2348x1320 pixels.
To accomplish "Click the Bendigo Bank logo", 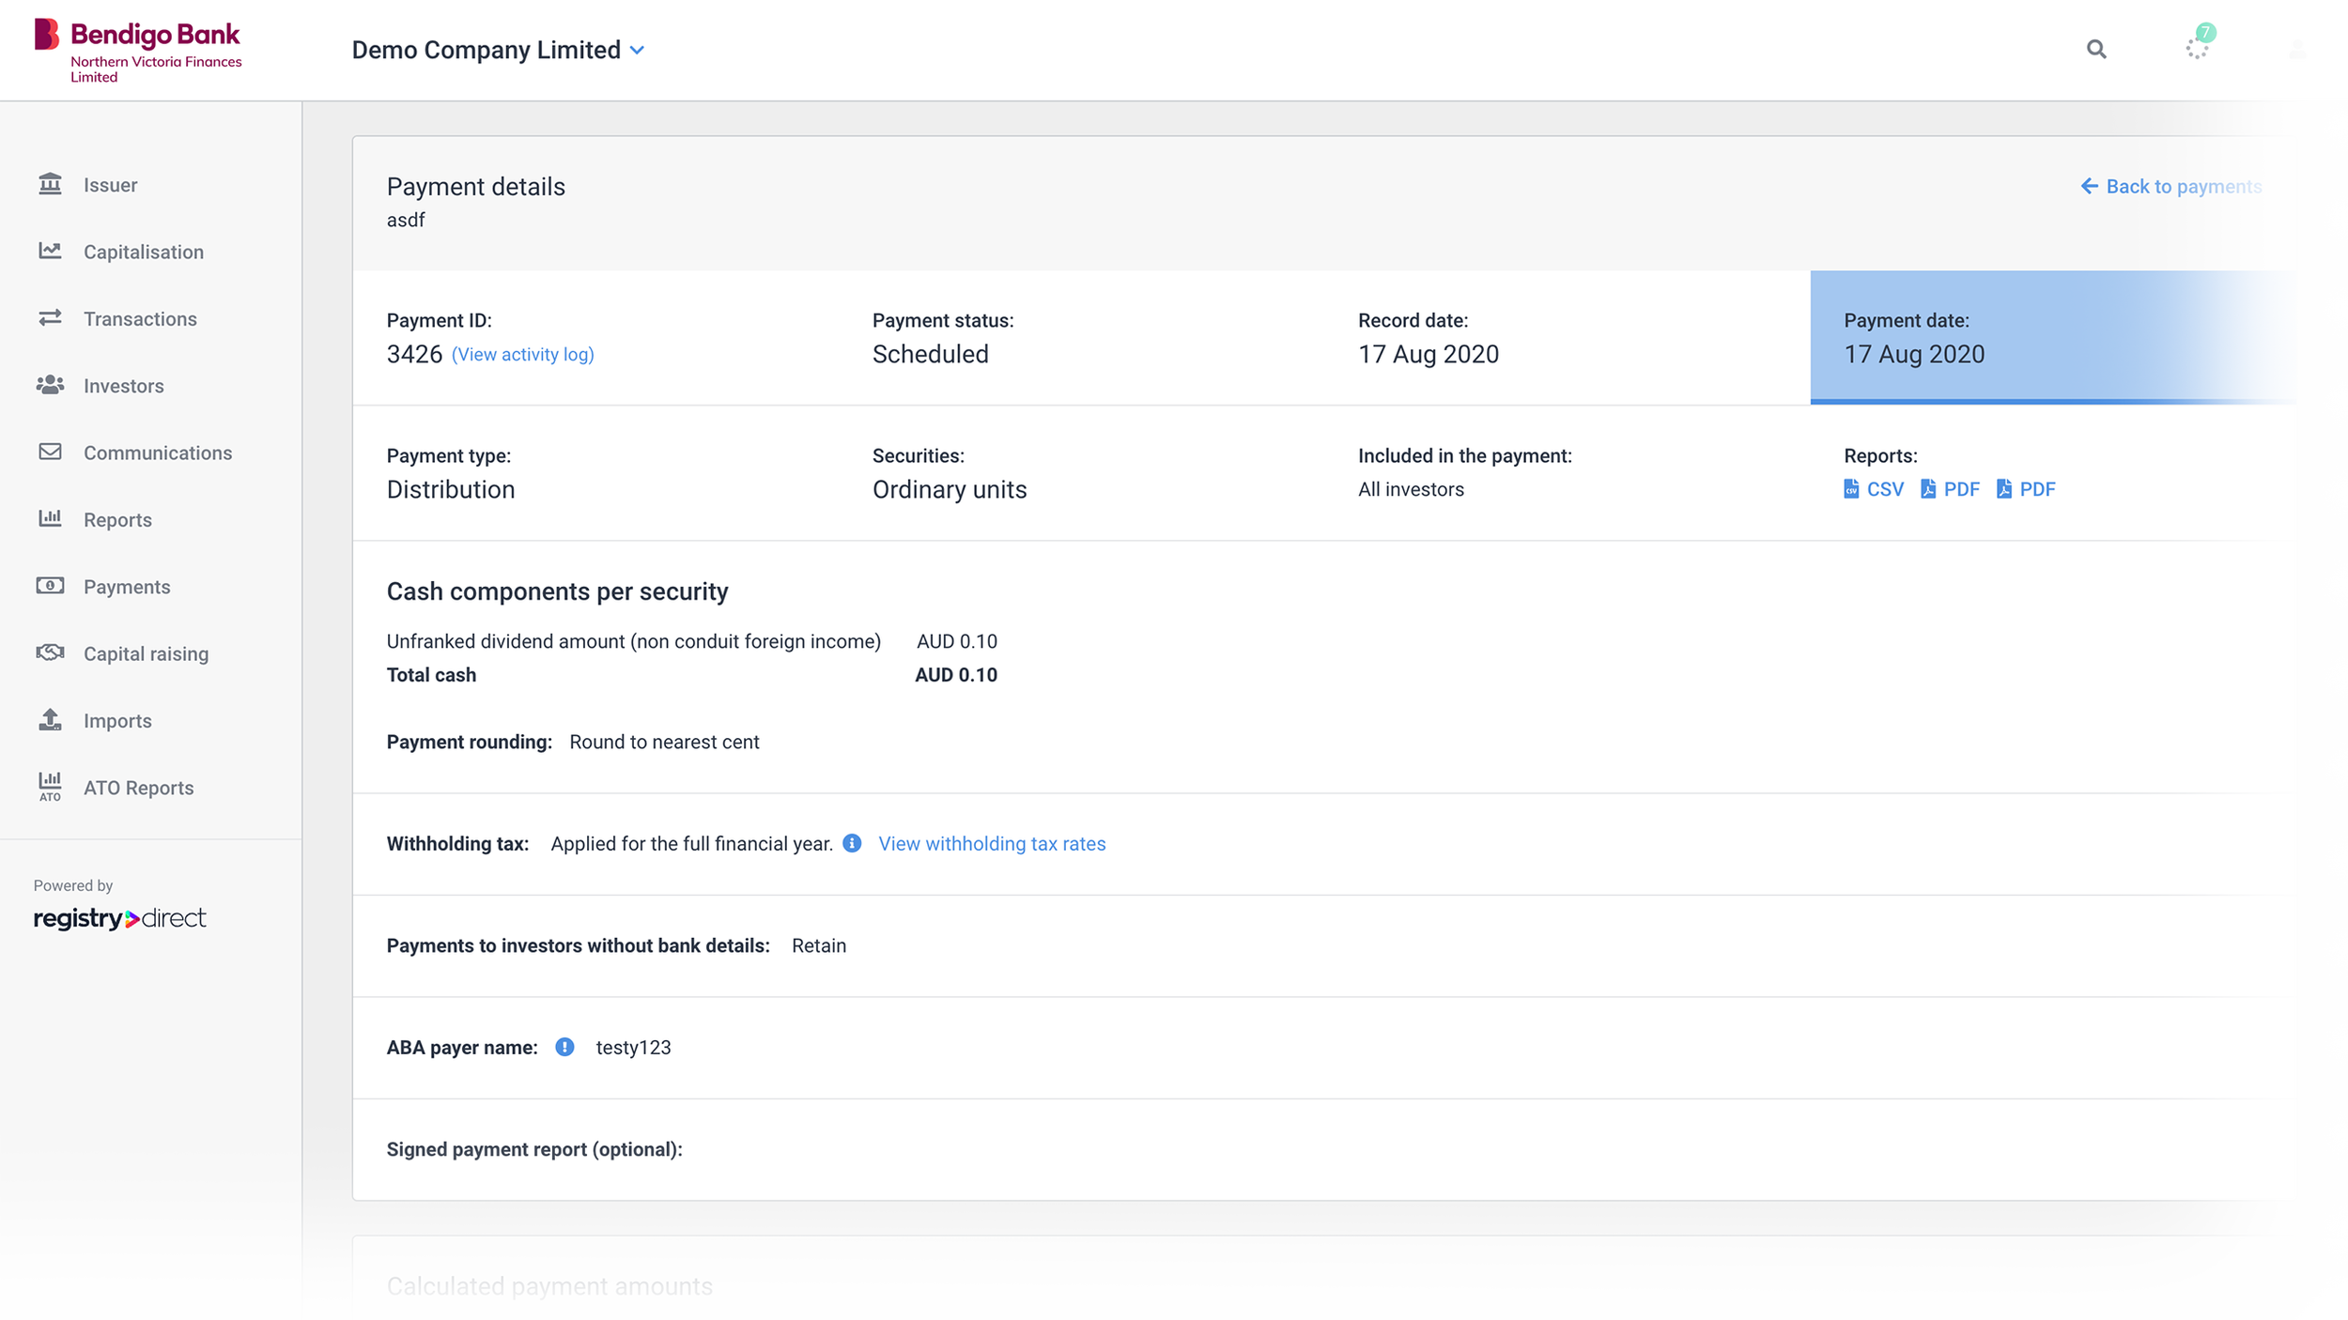I will [138, 51].
